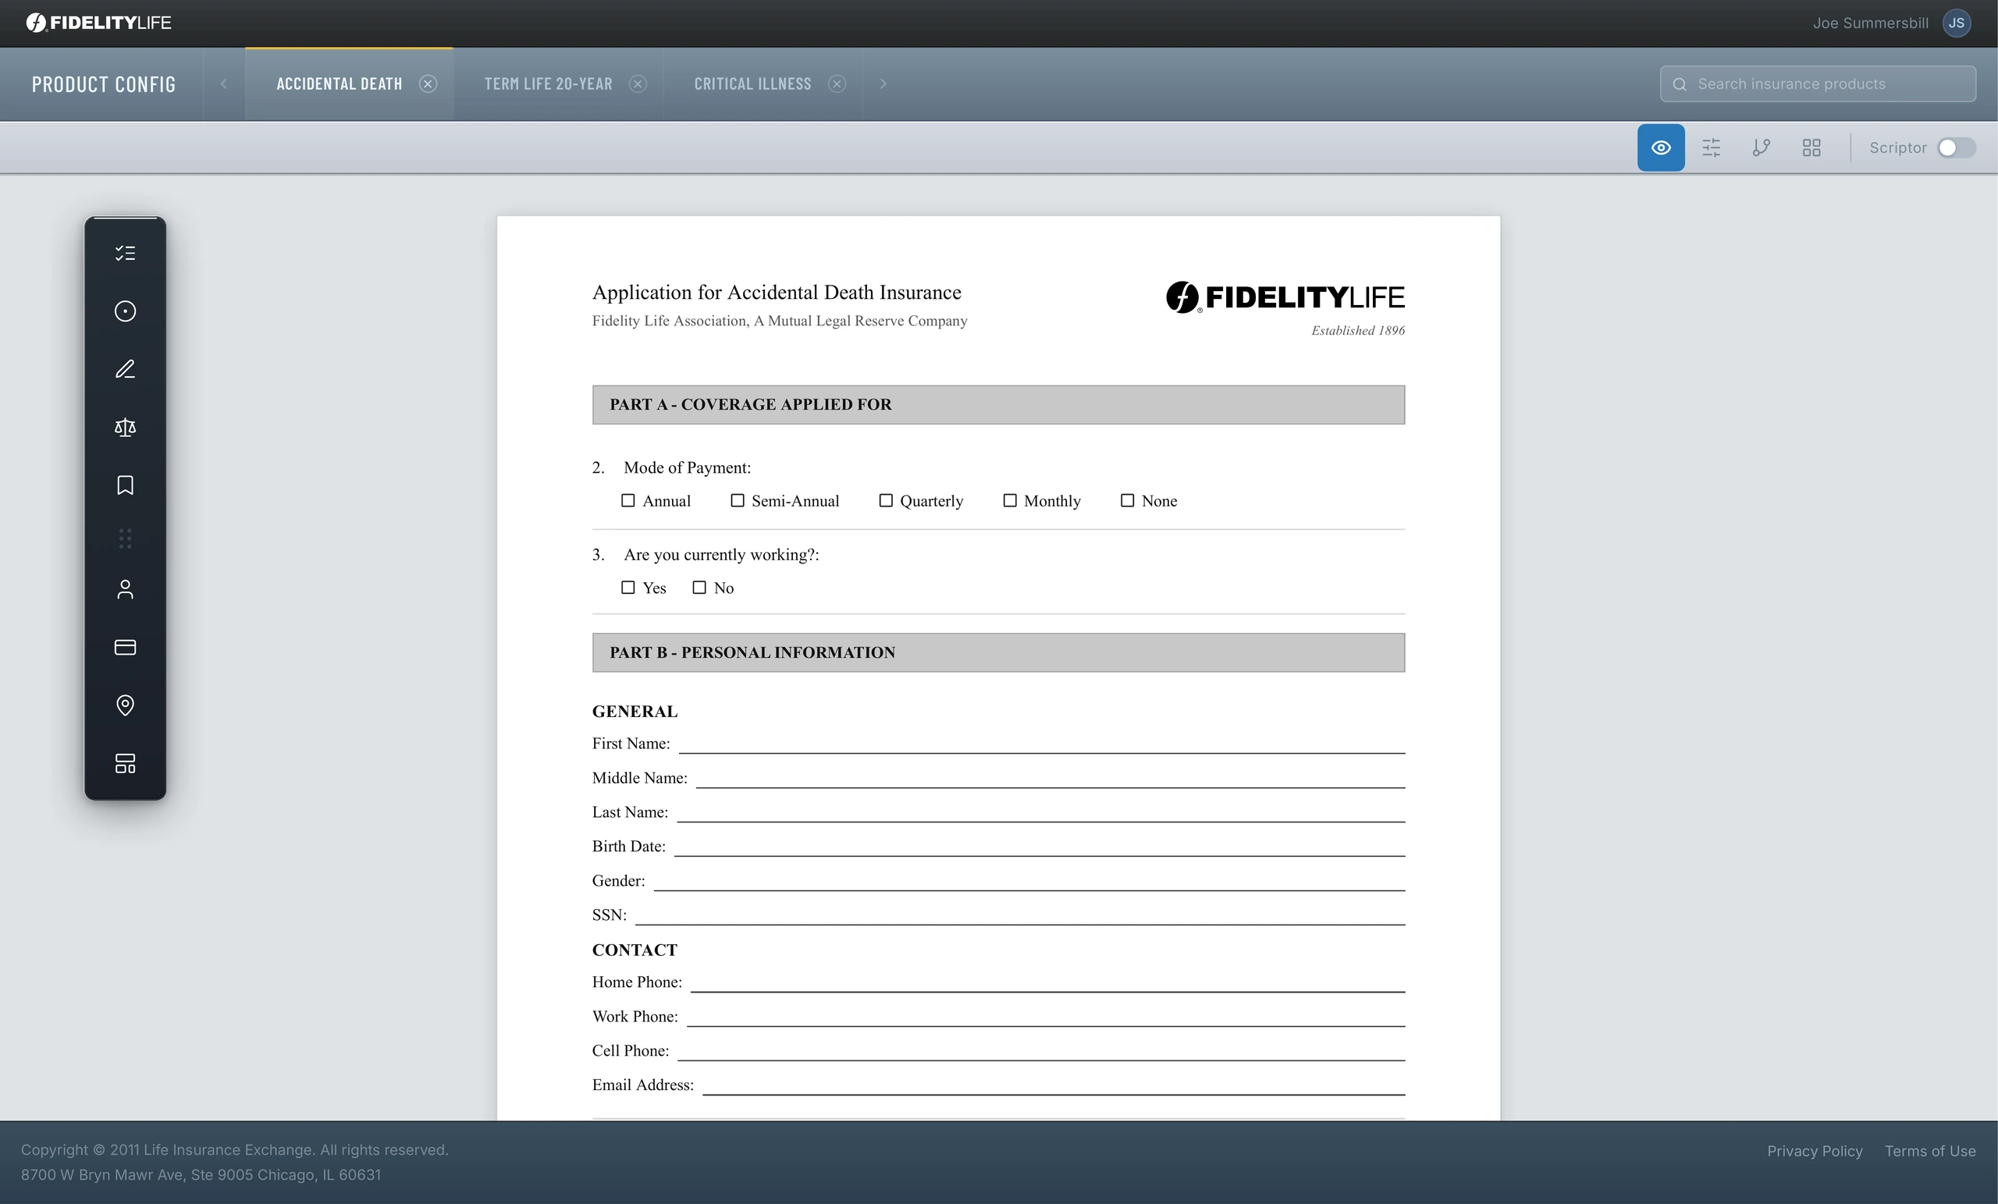Click the SSN field line

point(1019,915)
